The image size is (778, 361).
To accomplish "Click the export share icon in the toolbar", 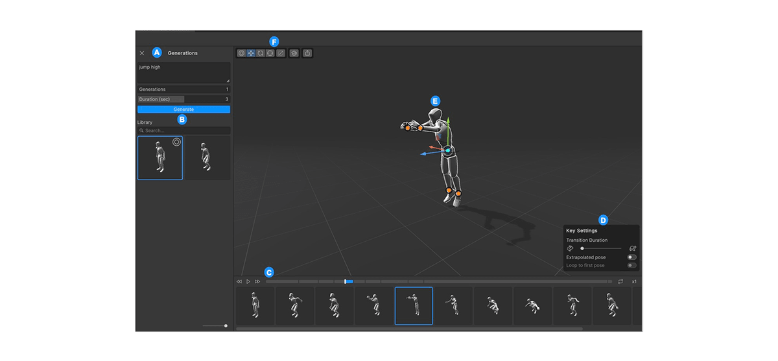I will point(307,53).
